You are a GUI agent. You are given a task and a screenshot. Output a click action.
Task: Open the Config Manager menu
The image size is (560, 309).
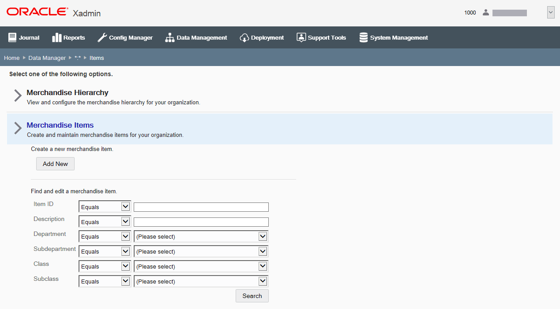point(125,37)
